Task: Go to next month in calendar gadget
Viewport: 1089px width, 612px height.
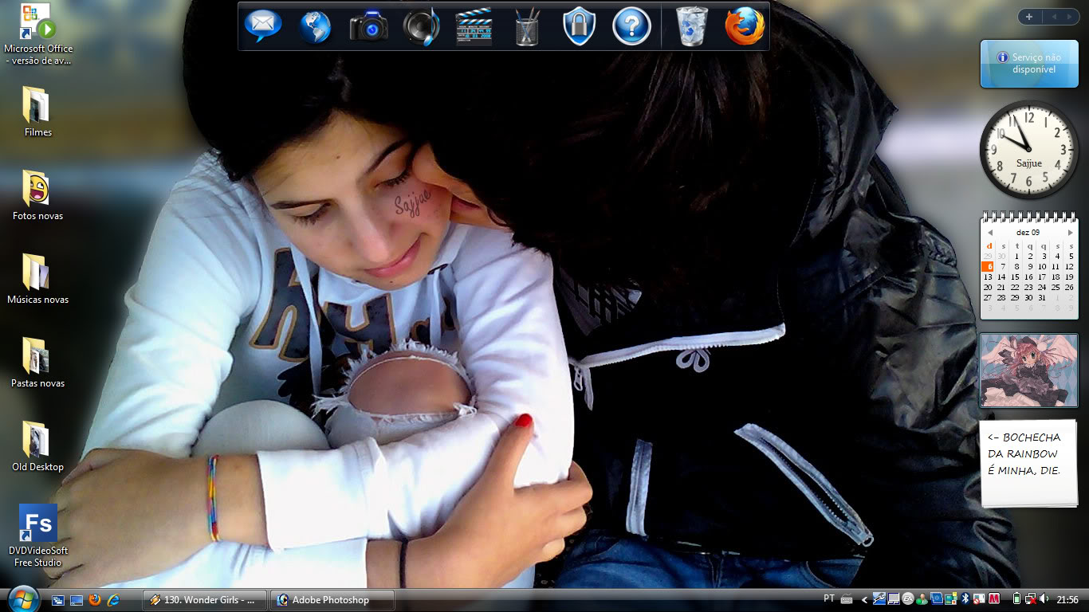Action: pos(1070,233)
